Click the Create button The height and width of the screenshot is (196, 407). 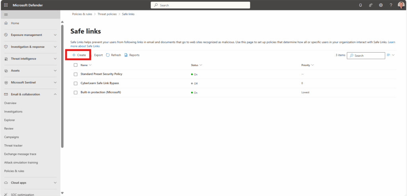pyautogui.click(x=79, y=55)
